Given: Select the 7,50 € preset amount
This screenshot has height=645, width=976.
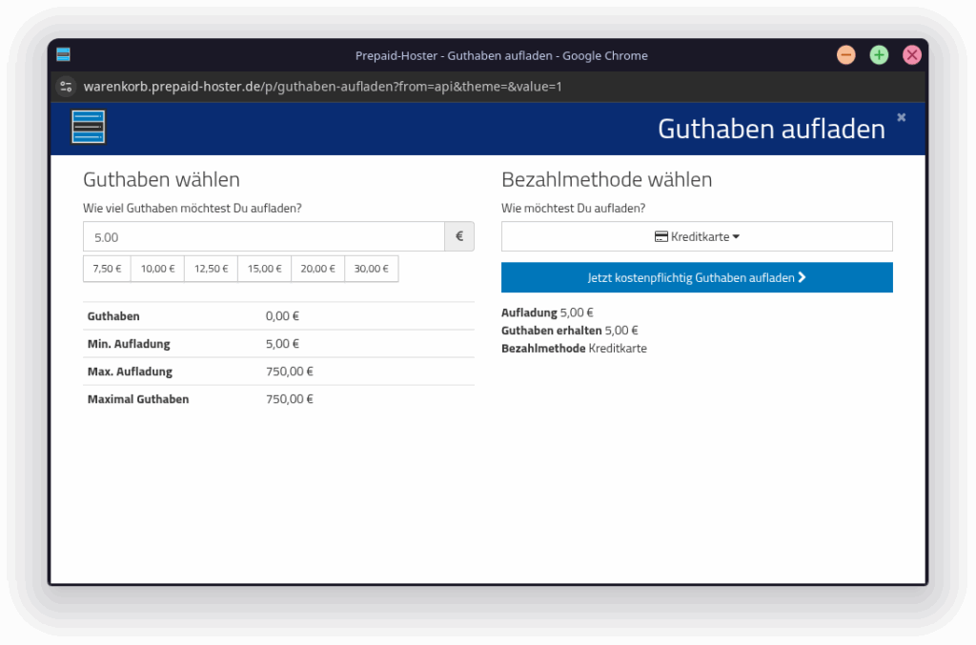Looking at the screenshot, I should (107, 269).
